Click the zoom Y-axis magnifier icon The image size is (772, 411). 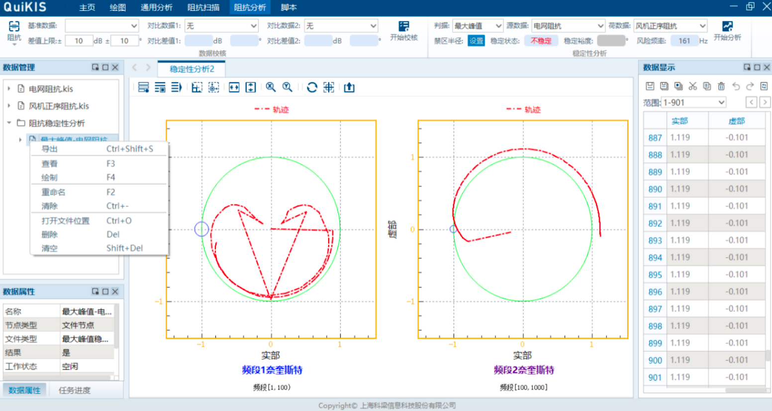(x=288, y=87)
